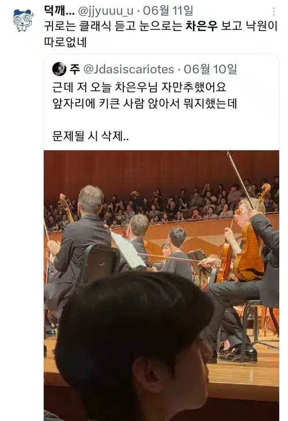This screenshot has width=288, height=421.
Task: Open the @Jdasiscariotes handle in the quoted tweet
Action: tap(129, 69)
